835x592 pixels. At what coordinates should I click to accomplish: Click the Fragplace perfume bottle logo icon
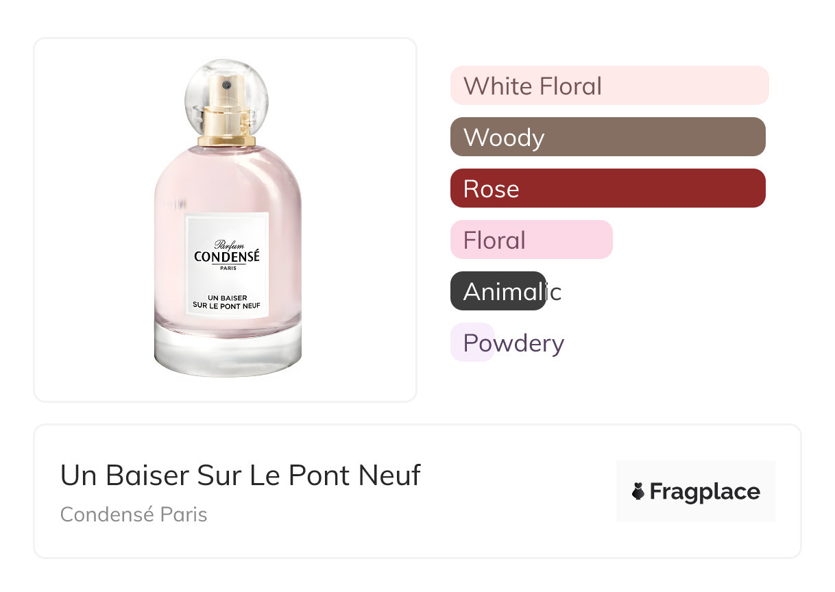click(638, 491)
